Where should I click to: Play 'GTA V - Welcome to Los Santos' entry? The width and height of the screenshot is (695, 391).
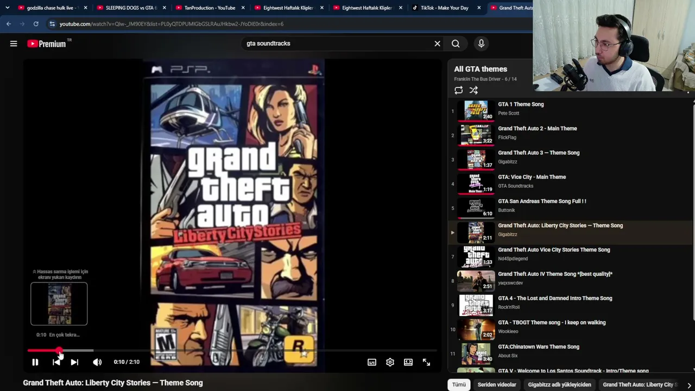[x=573, y=371]
